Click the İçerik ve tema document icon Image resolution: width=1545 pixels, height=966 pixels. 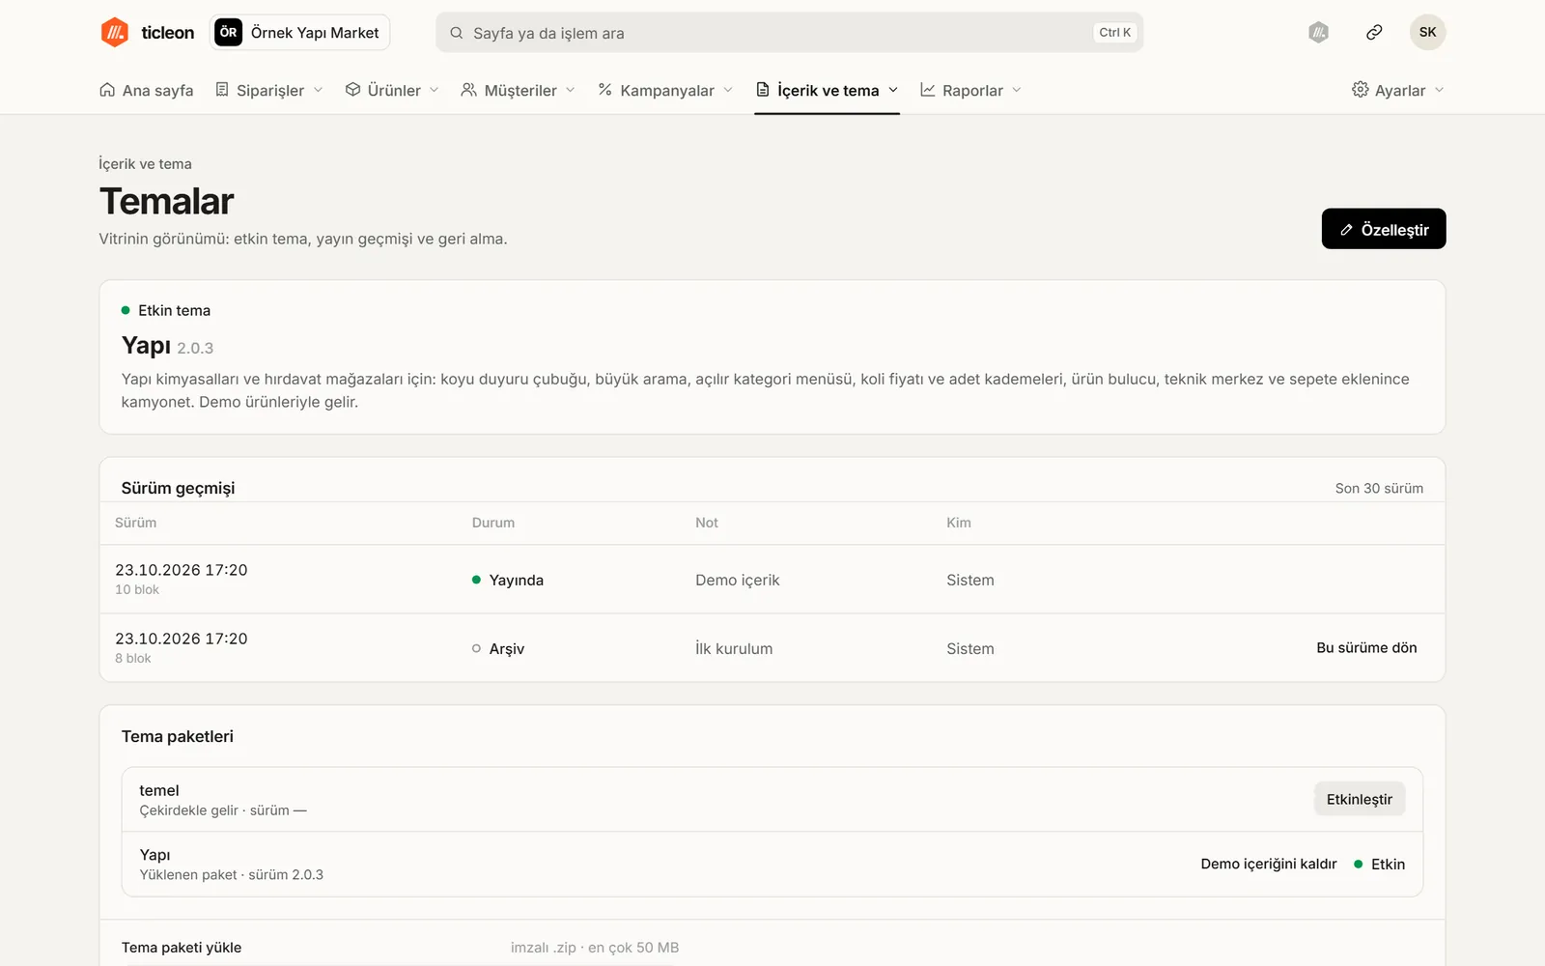click(763, 90)
